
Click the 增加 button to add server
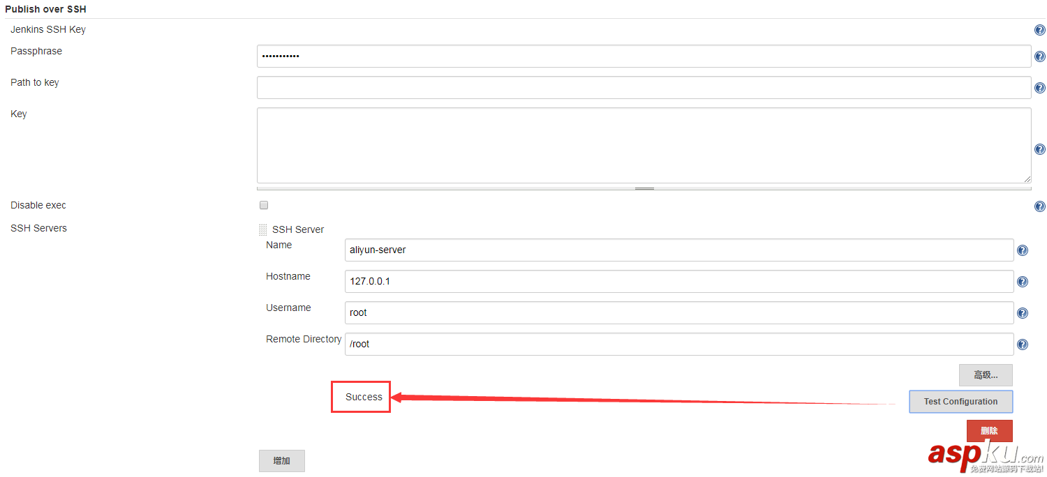coord(281,460)
